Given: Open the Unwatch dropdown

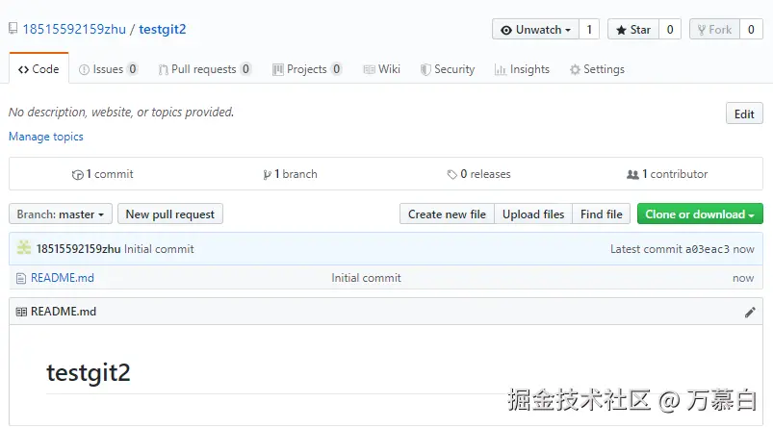Looking at the screenshot, I should (535, 30).
